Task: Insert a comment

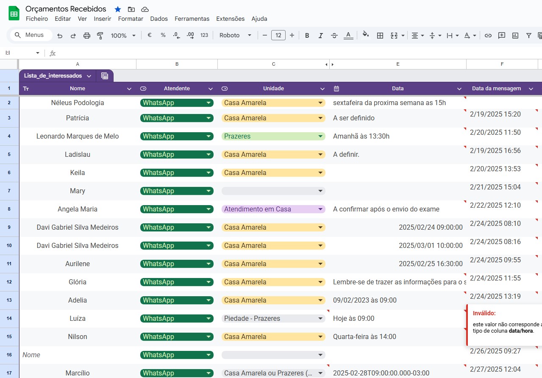Action: tap(502, 36)
